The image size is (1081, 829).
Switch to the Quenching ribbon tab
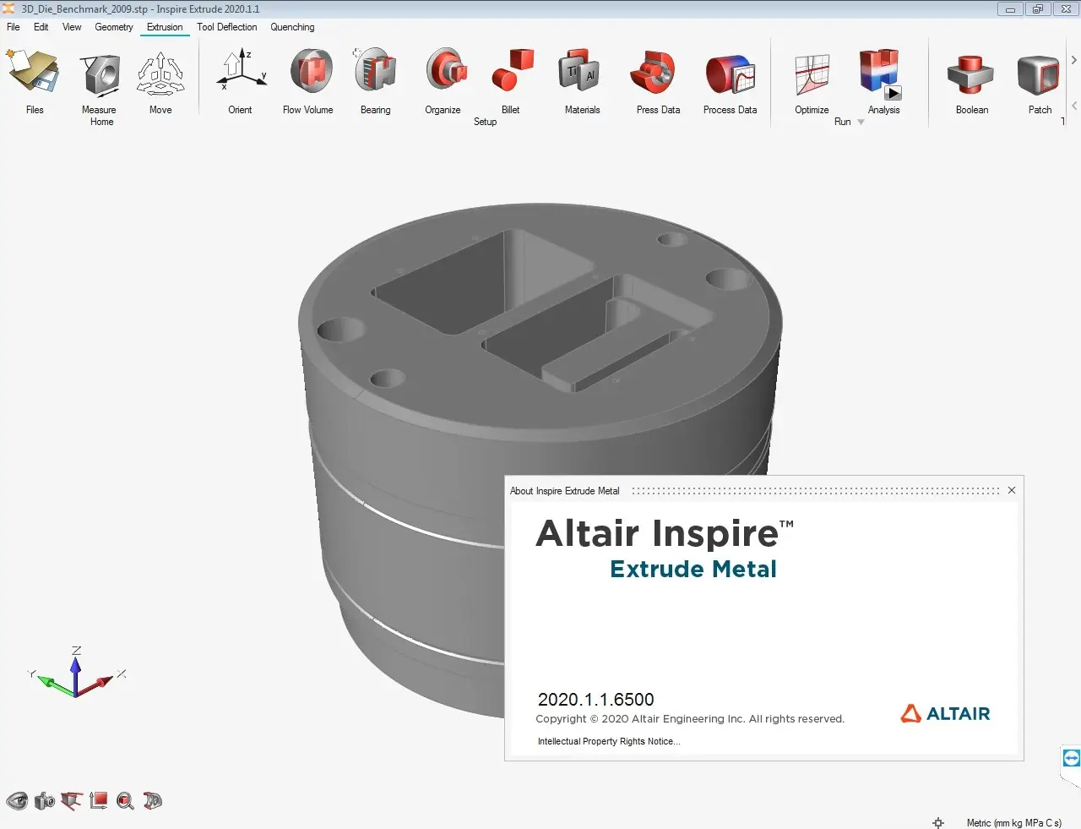(292, 27)
